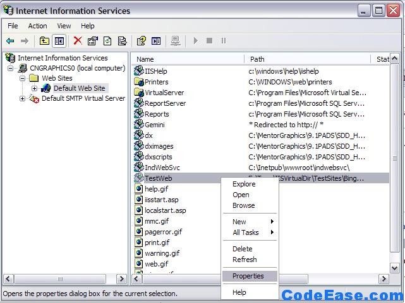Viewport: 405px width, 303px height.
Task: Click the tree pane horizontal scroll left arrow
Action: 8,279
